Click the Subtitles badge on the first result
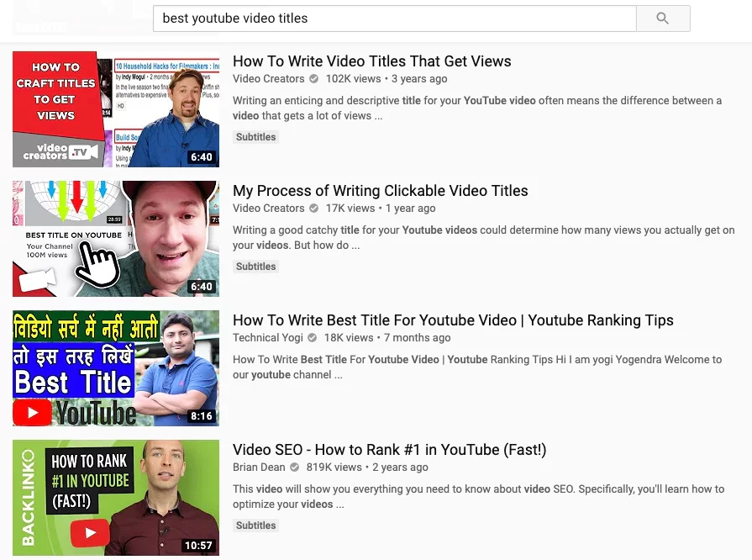 click(255, 136)
